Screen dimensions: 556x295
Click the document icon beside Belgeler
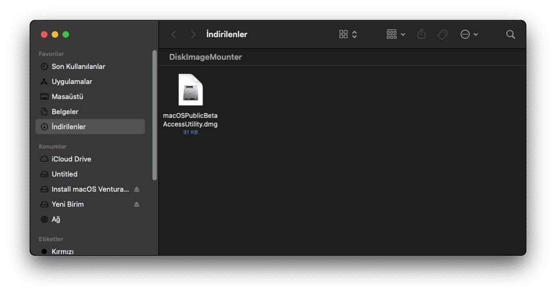point(44,111)
